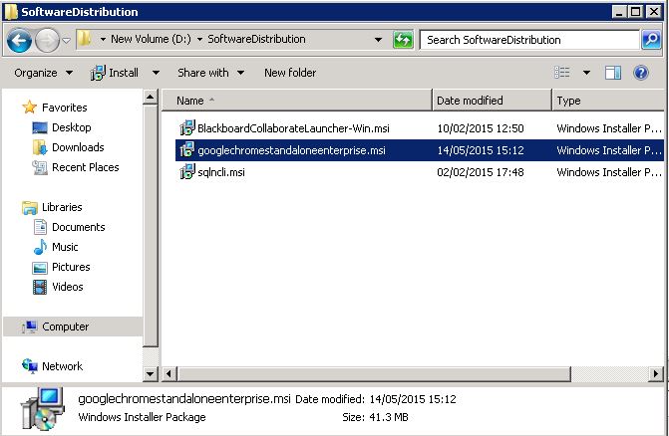Click navigation pane scroll down arrow
Viewport: 669px width, 436px height.
151,374
